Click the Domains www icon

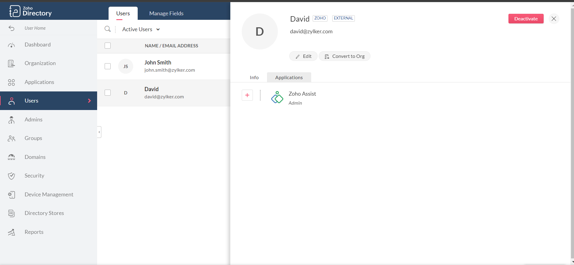(11, 157)
